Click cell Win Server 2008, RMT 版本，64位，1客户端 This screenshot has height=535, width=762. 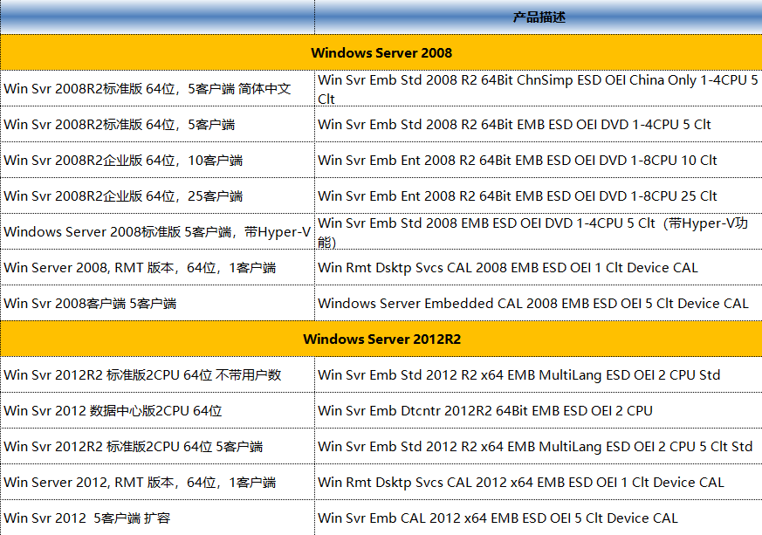(157, 267)
